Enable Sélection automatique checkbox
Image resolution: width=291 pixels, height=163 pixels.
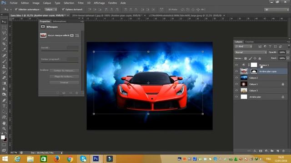16,9
